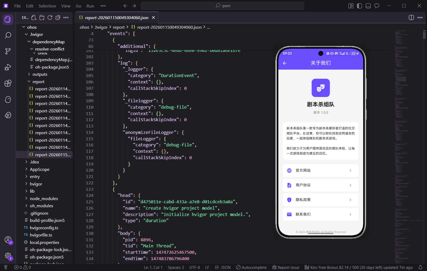Go back in navigation history
This screenshot has height=271, width=427.
pos(125,6)
